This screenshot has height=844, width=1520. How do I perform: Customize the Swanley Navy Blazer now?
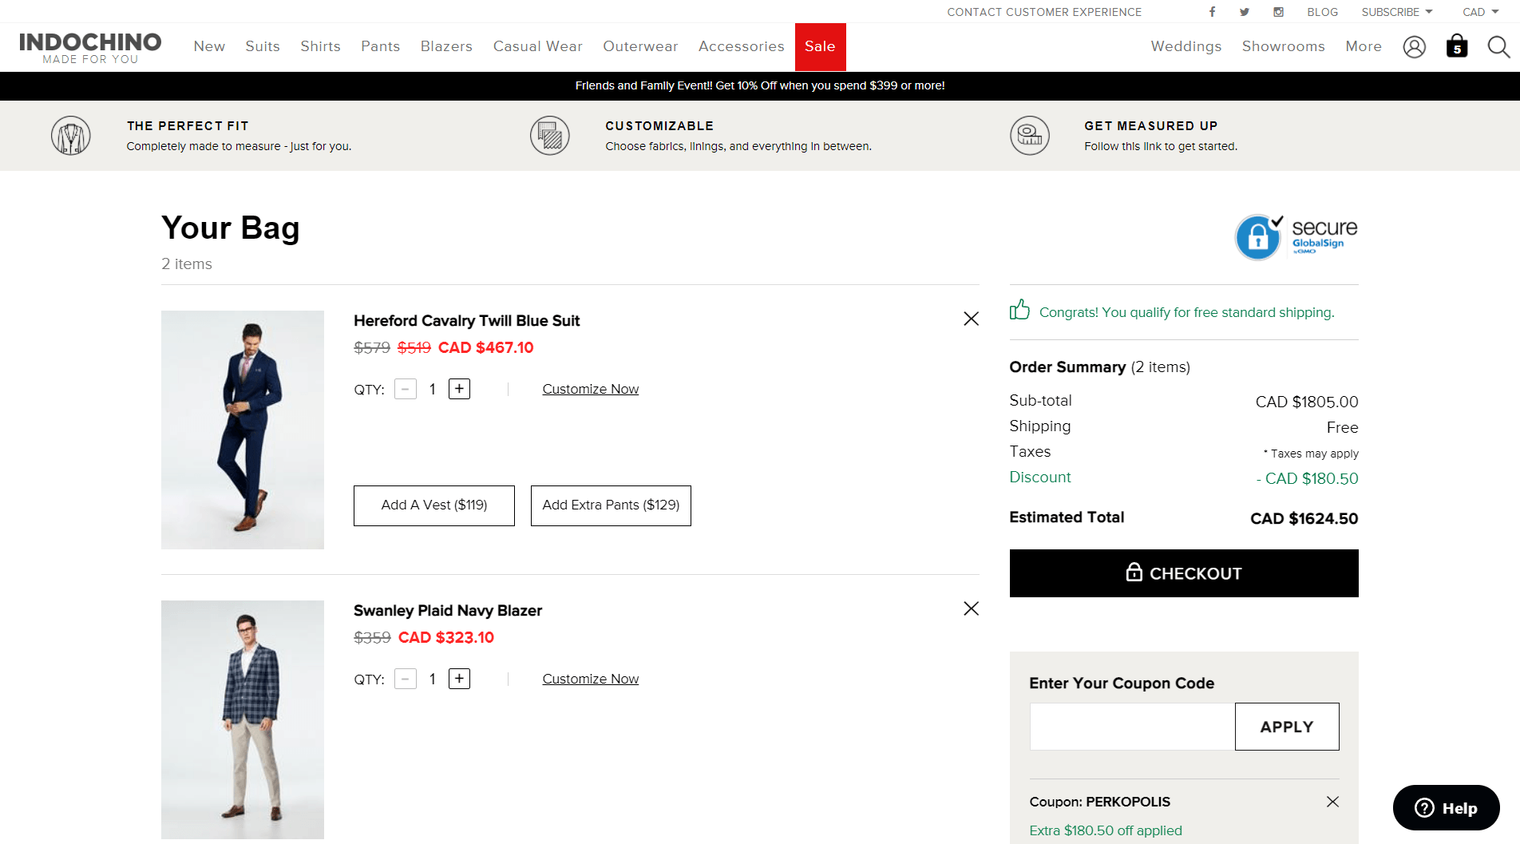click(x=590, y=679)
